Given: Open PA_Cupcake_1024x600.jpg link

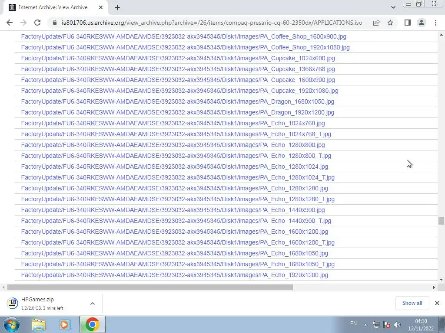Looking at the screenshot, I should [x=178, y=59].
